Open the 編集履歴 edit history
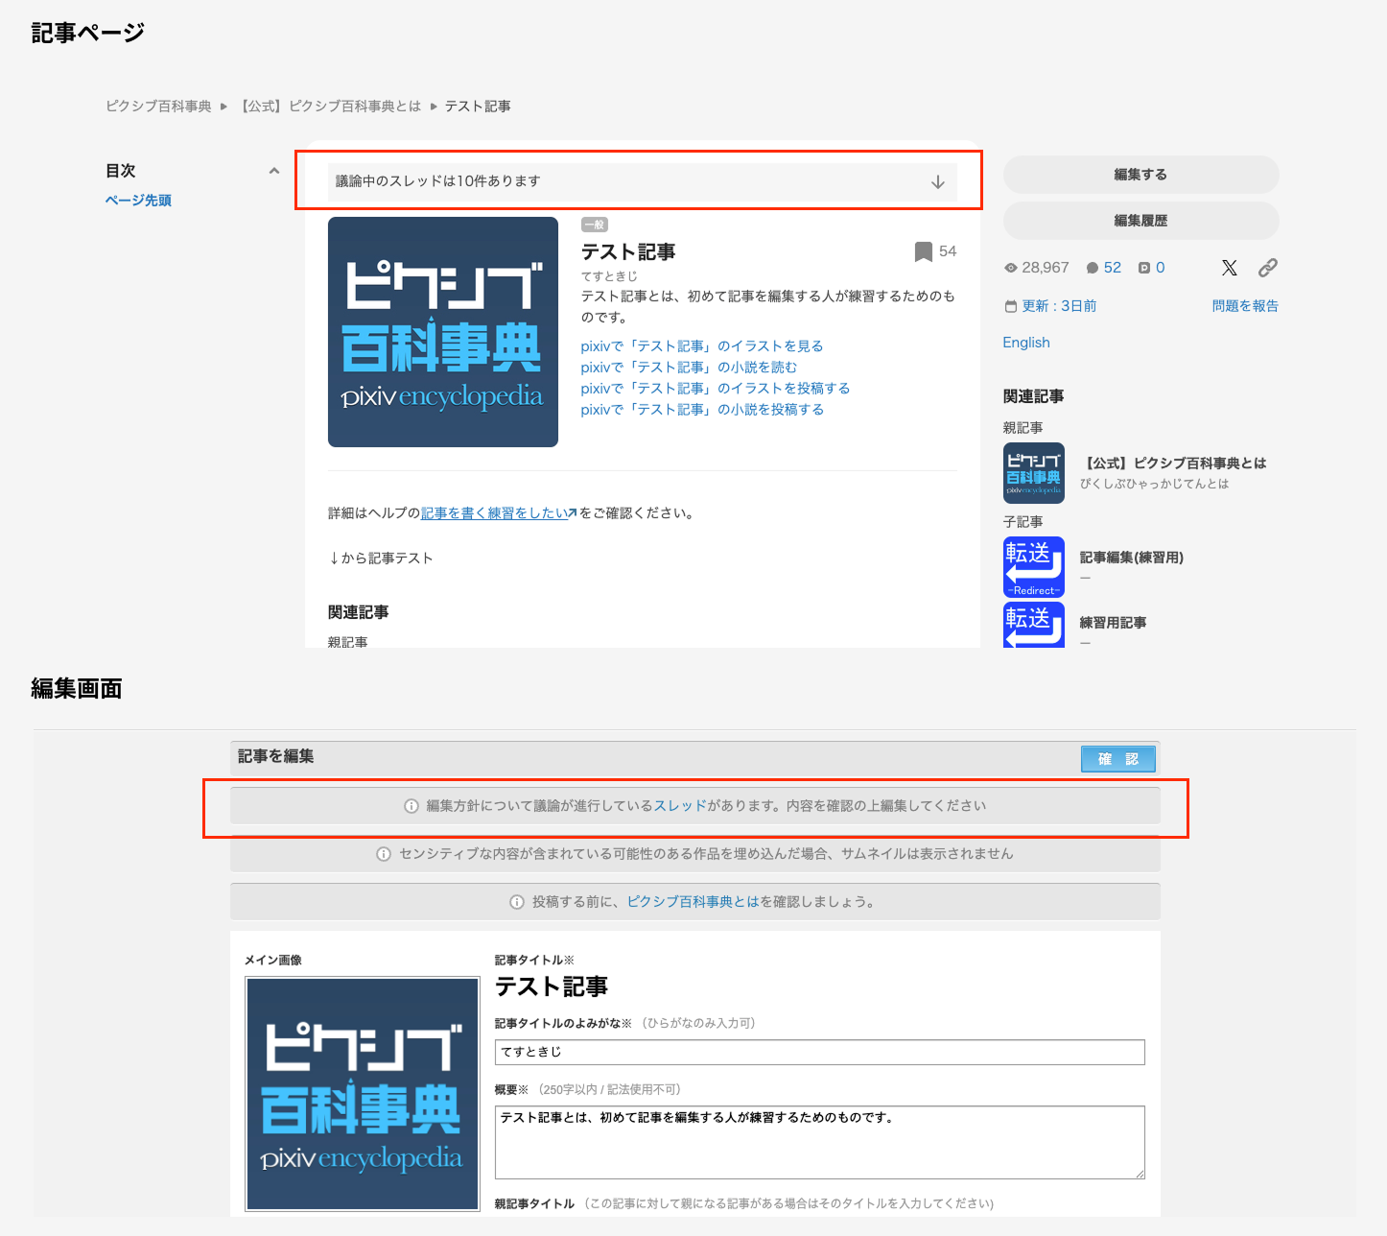The width and height of the screenshot is (1387, 1236). pos(1141,221)
